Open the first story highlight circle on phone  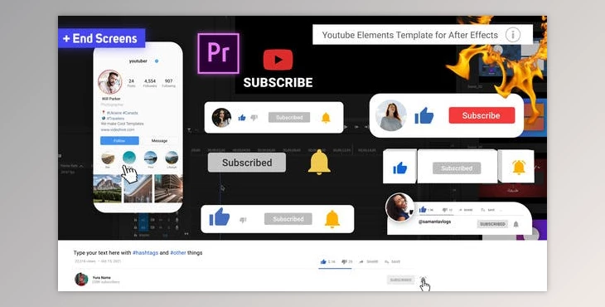108,158
